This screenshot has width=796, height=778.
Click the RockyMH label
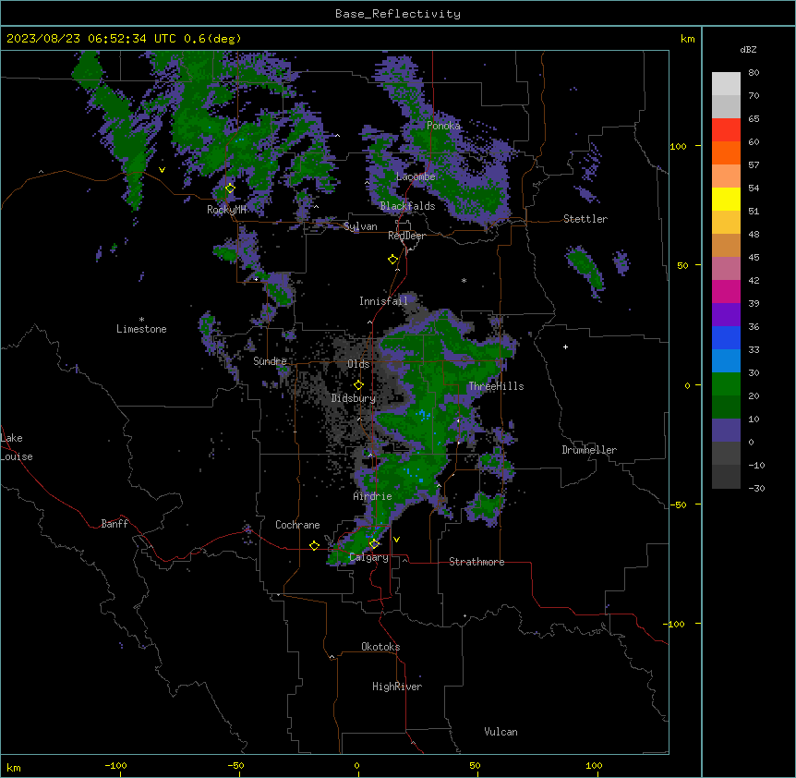click(226, 210)
